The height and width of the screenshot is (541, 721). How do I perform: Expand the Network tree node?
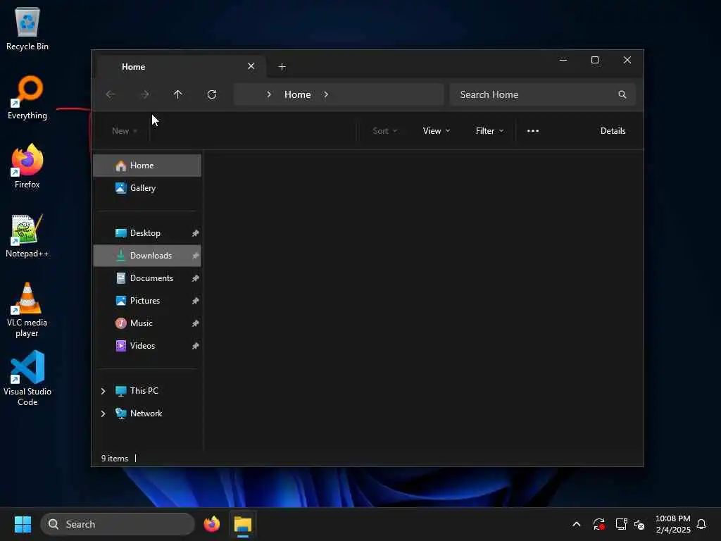coord(103,413)
